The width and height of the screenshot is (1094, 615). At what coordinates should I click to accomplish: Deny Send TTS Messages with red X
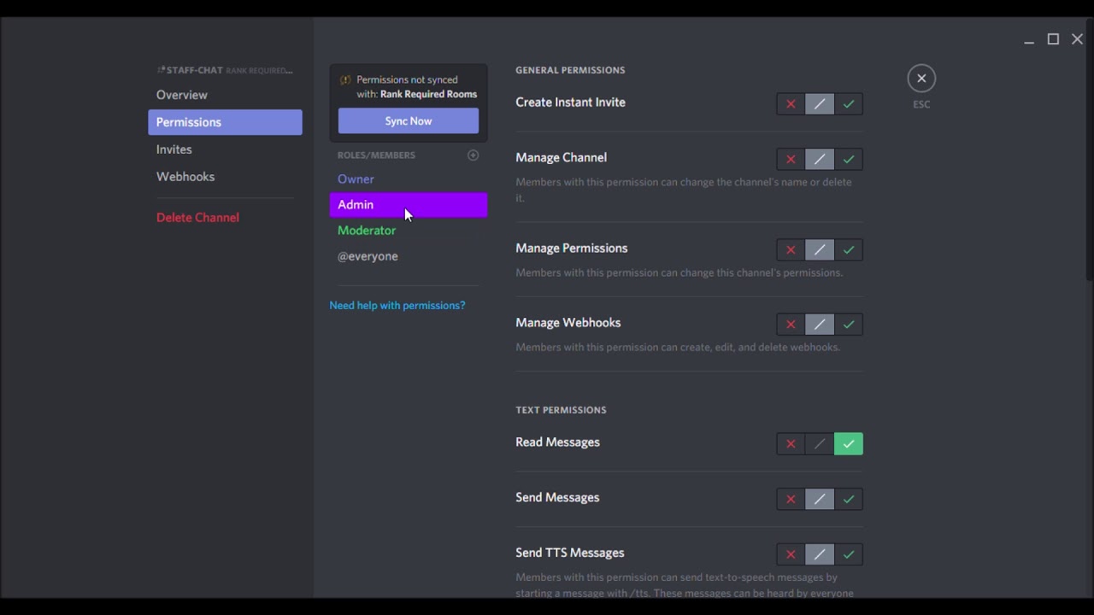point(791,555)
